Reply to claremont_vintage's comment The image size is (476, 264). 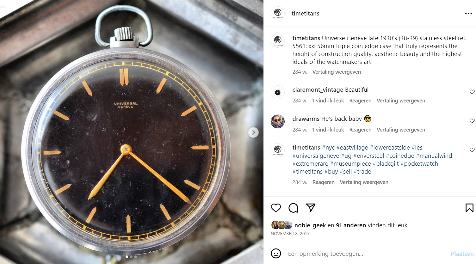pyautogui.click(x=360, y=101)
